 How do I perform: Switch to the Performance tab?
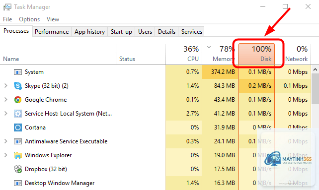click(x=52, y=32)
